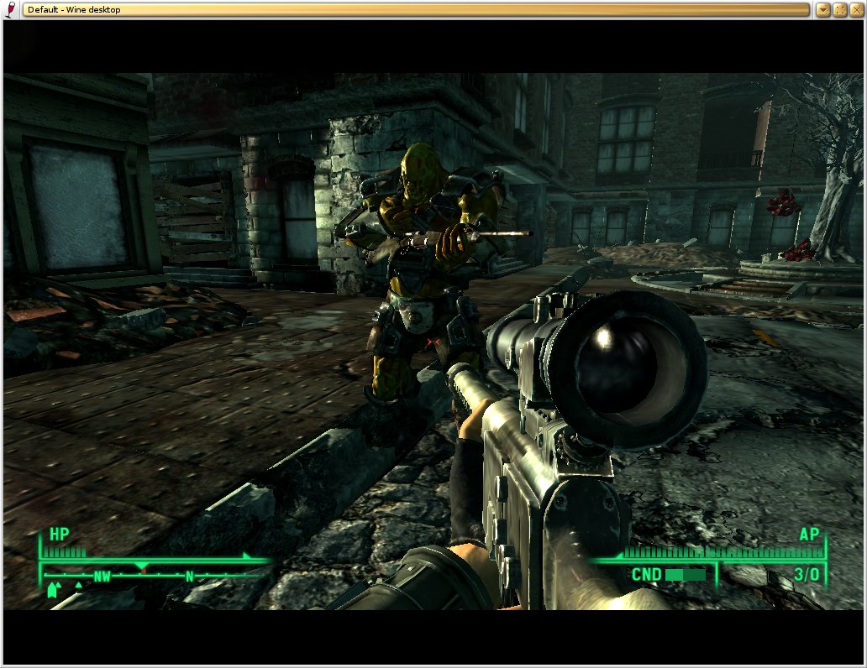
Task: Click the AP action points bar
Action: [x=723, y=552]
